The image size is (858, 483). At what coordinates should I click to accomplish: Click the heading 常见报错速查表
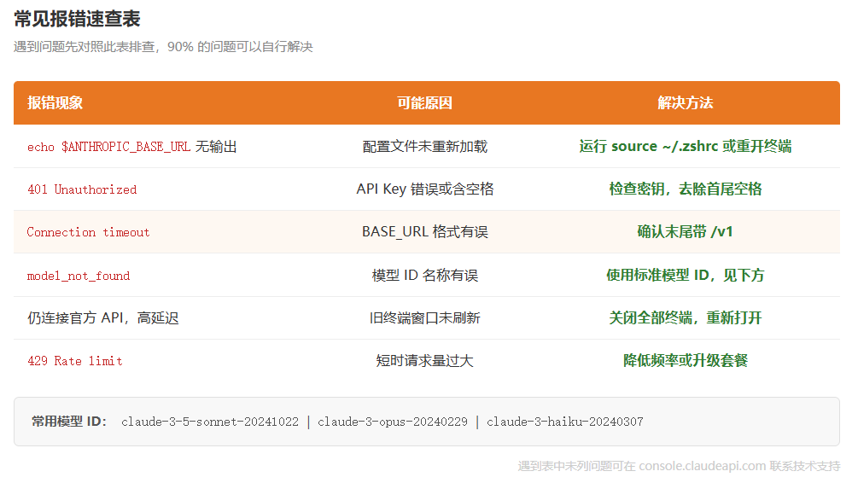[x=77, y=19]
